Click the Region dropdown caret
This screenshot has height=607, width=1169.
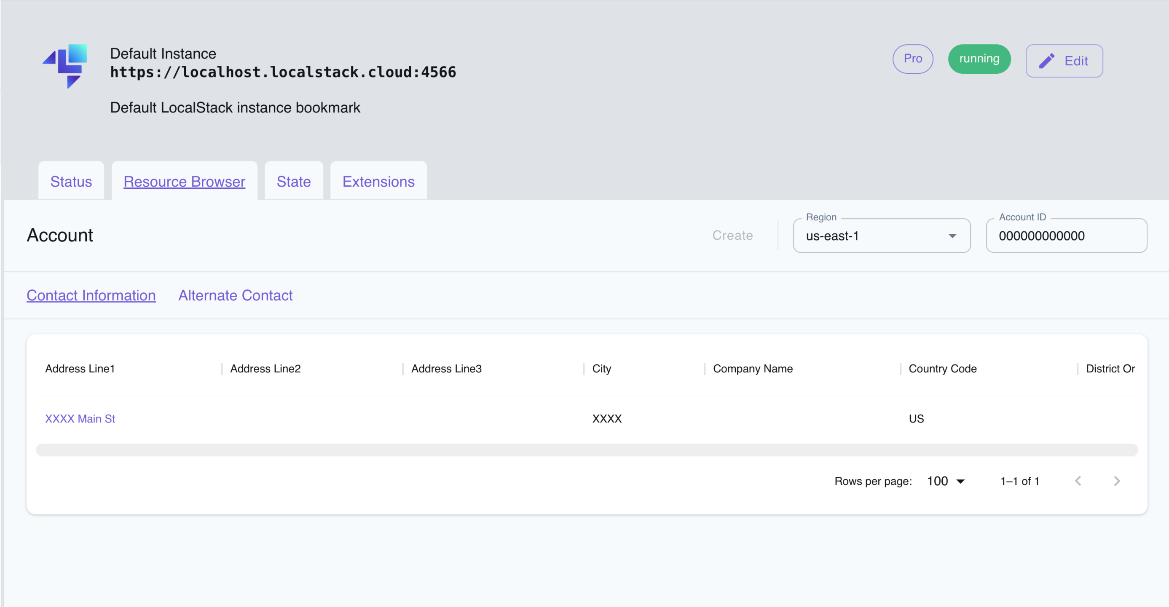point(952,235)
